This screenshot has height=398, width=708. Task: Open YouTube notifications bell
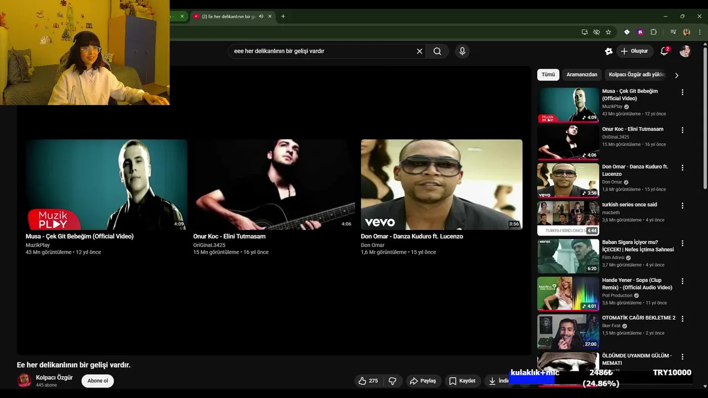(x=664, y=51)
